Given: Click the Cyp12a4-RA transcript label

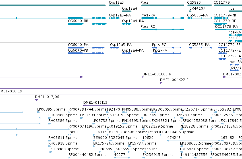Looking at the screenshot, I should coord(133,21).
